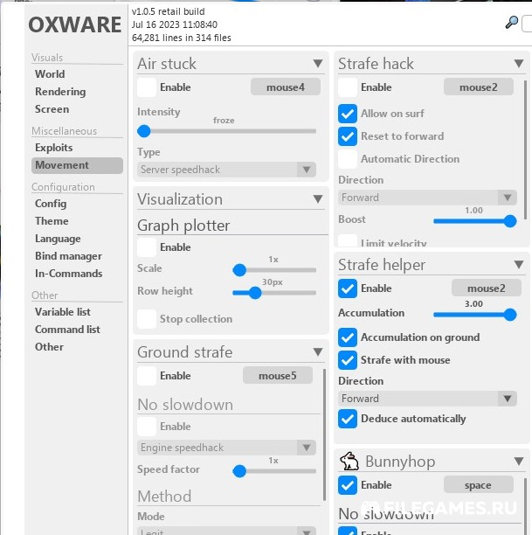The image size is (532, 535).
Task: Click the Strafe hack panel scrollbar
Action: pos(525,150)
